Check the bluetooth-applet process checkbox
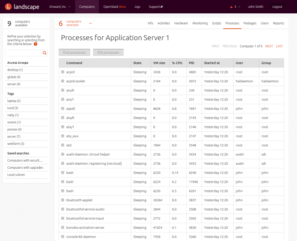The image size is (297, 241). [63, 200]
